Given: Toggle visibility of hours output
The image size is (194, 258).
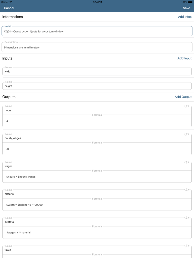Looking at the screenshot, I should coord(186,106).
